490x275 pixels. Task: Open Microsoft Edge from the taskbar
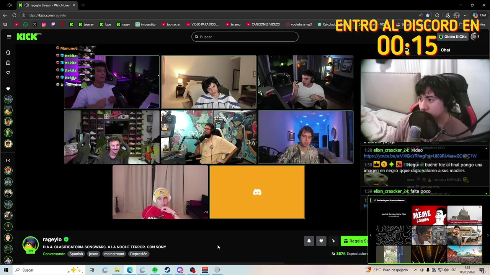130,270
